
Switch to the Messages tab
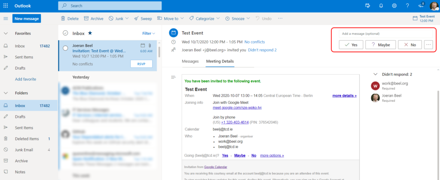(190, 61)
